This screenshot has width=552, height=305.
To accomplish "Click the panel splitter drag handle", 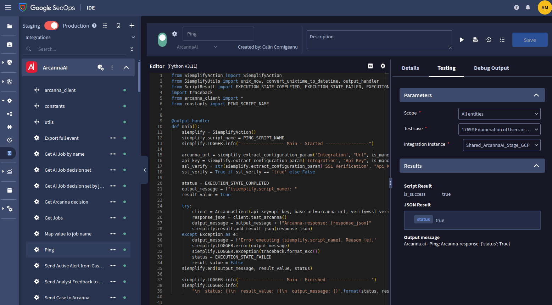I will (x=390, y=183).
